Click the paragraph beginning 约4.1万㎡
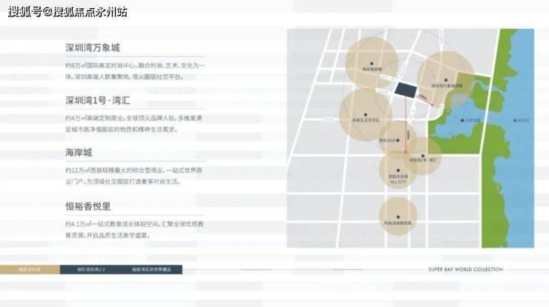549x307 pixels. 134,230
